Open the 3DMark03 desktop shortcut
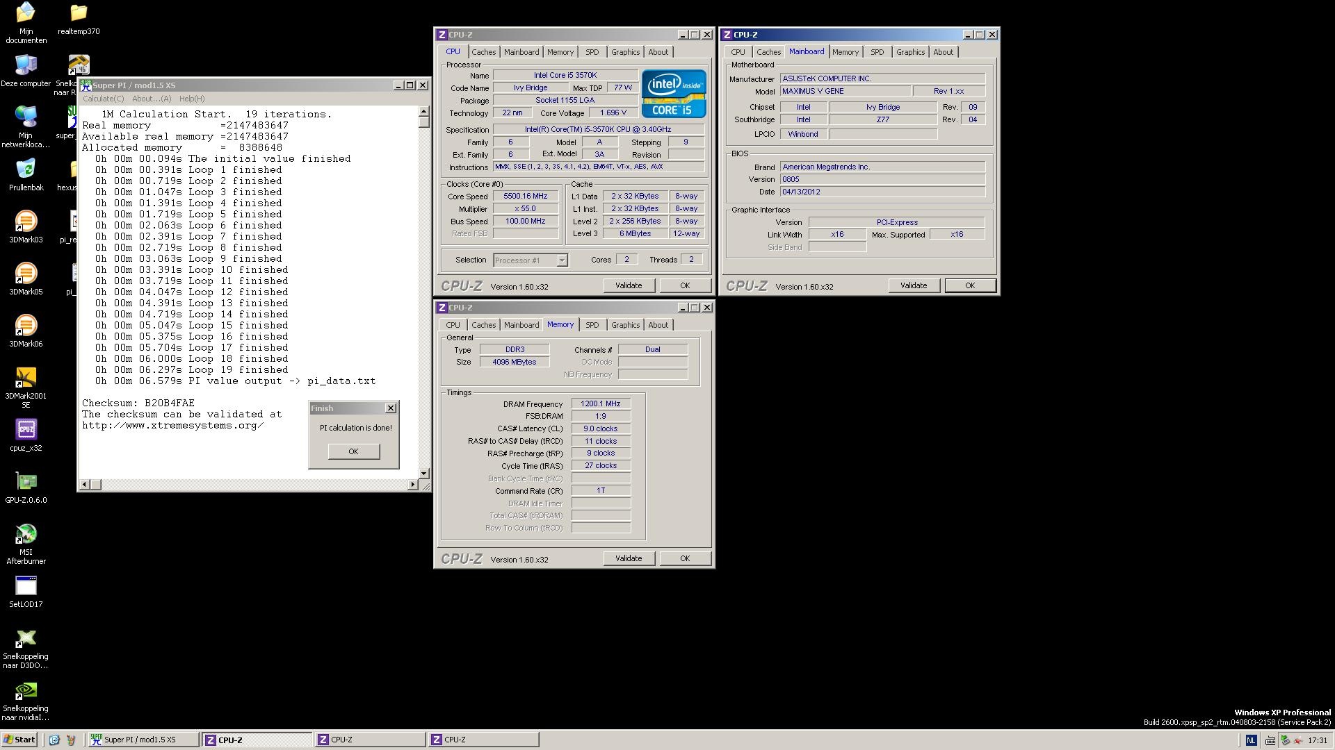1335x750 pixels. (x=26, y=222)
